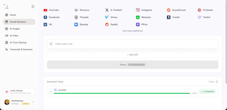The height and width of the screenshot is (110, 227).
Task: Open AI Images section
Action: [x=19, y=29]
